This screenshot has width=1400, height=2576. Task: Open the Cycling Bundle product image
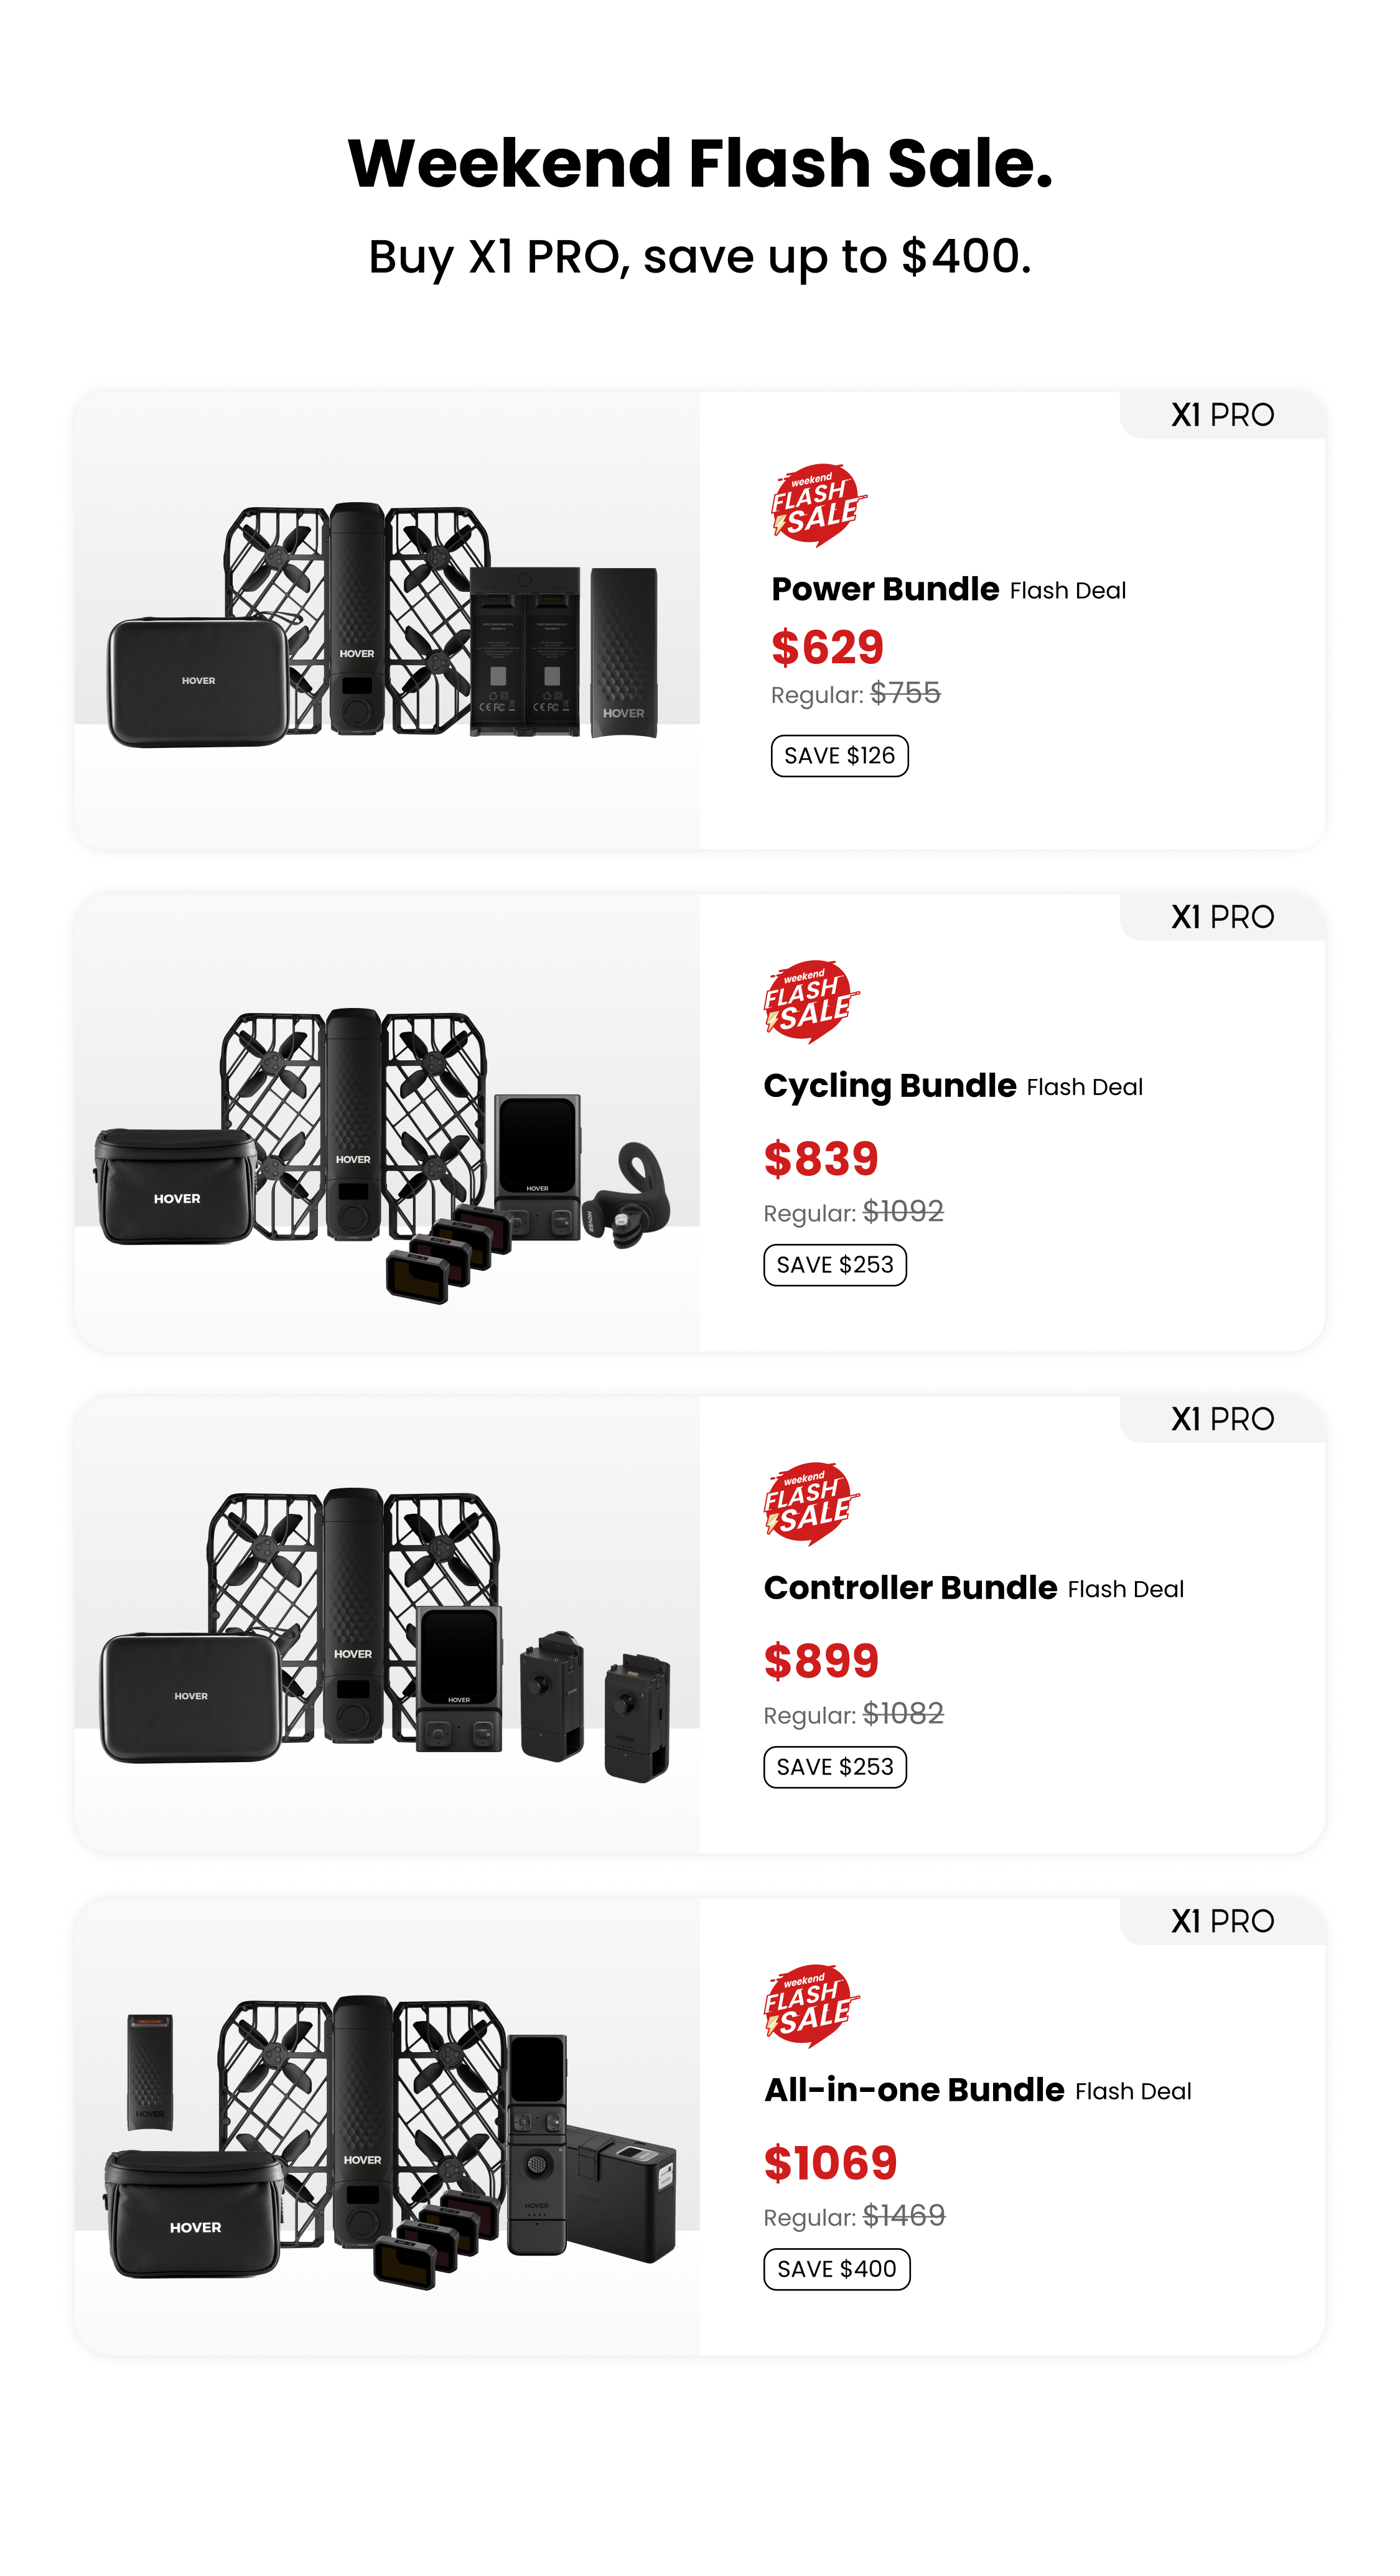[387, 1122]
